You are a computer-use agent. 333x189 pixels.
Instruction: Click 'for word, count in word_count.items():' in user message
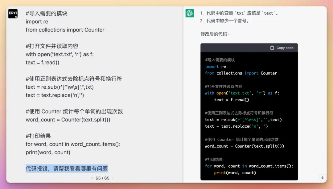click(x=73, y=144)
